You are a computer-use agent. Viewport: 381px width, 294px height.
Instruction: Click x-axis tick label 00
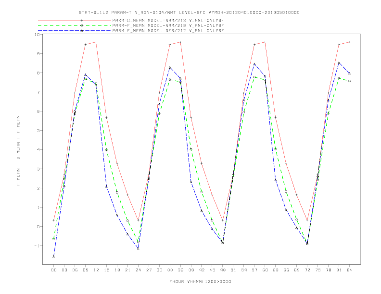tap(54, 270)
